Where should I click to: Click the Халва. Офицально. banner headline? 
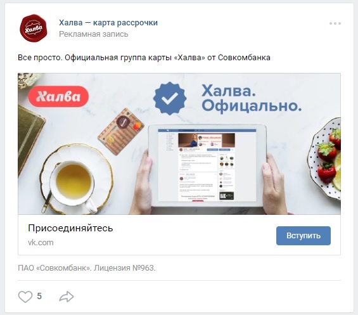pyautogui.click(x=252, y=98)
